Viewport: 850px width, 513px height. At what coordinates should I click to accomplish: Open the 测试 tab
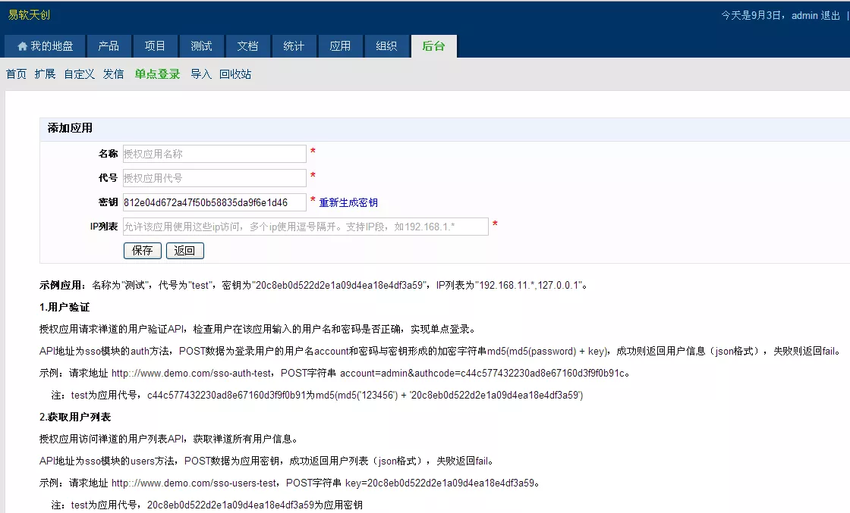(201, 46)
